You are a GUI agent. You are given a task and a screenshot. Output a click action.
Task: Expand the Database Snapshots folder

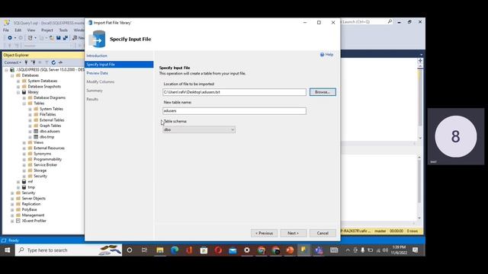pos(18,87)
